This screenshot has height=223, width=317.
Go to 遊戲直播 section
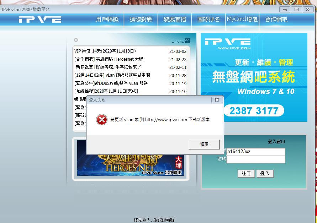(x=175, y=20)
